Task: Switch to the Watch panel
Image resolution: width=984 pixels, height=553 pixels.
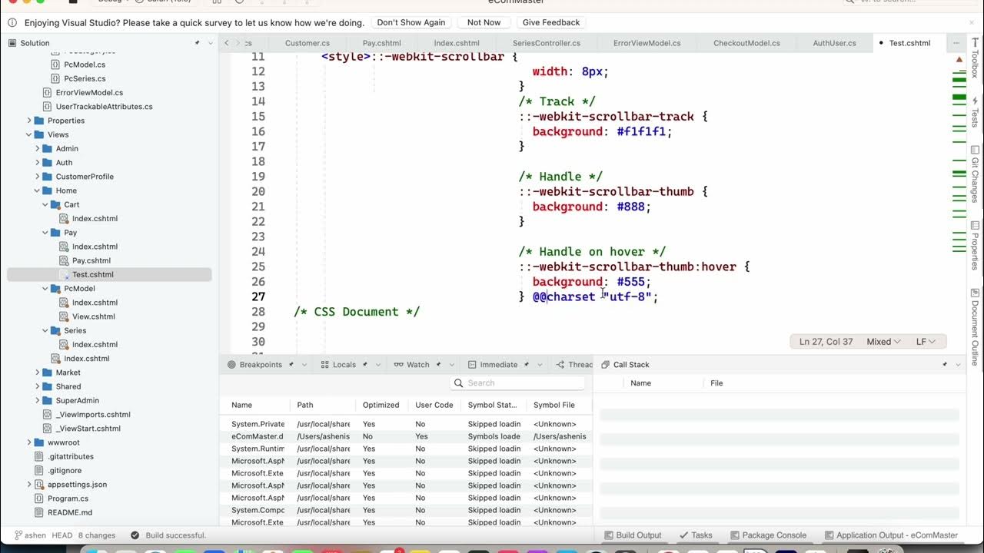Action: coord(417,365)
